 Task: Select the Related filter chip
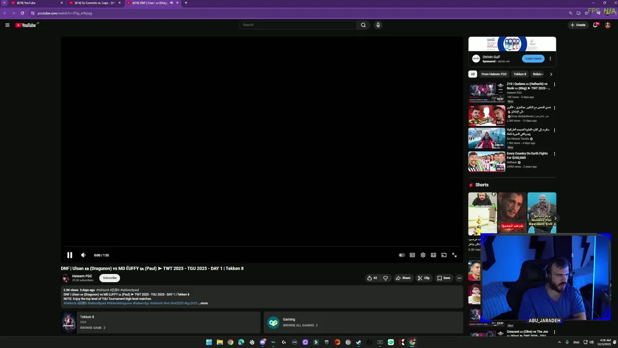538,74
